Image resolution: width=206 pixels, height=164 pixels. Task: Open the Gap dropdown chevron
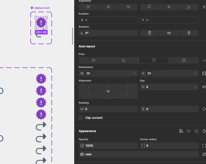pyautogui.click(x=195, y=87)
